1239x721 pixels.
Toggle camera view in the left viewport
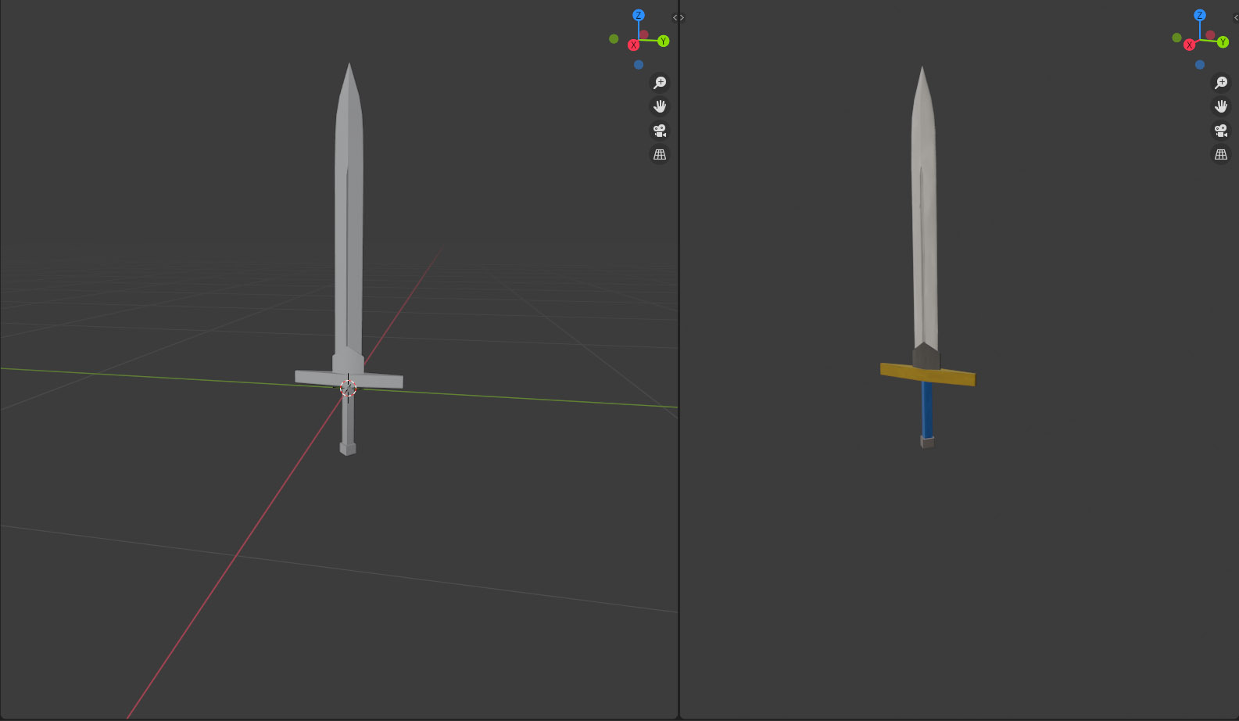660,131
